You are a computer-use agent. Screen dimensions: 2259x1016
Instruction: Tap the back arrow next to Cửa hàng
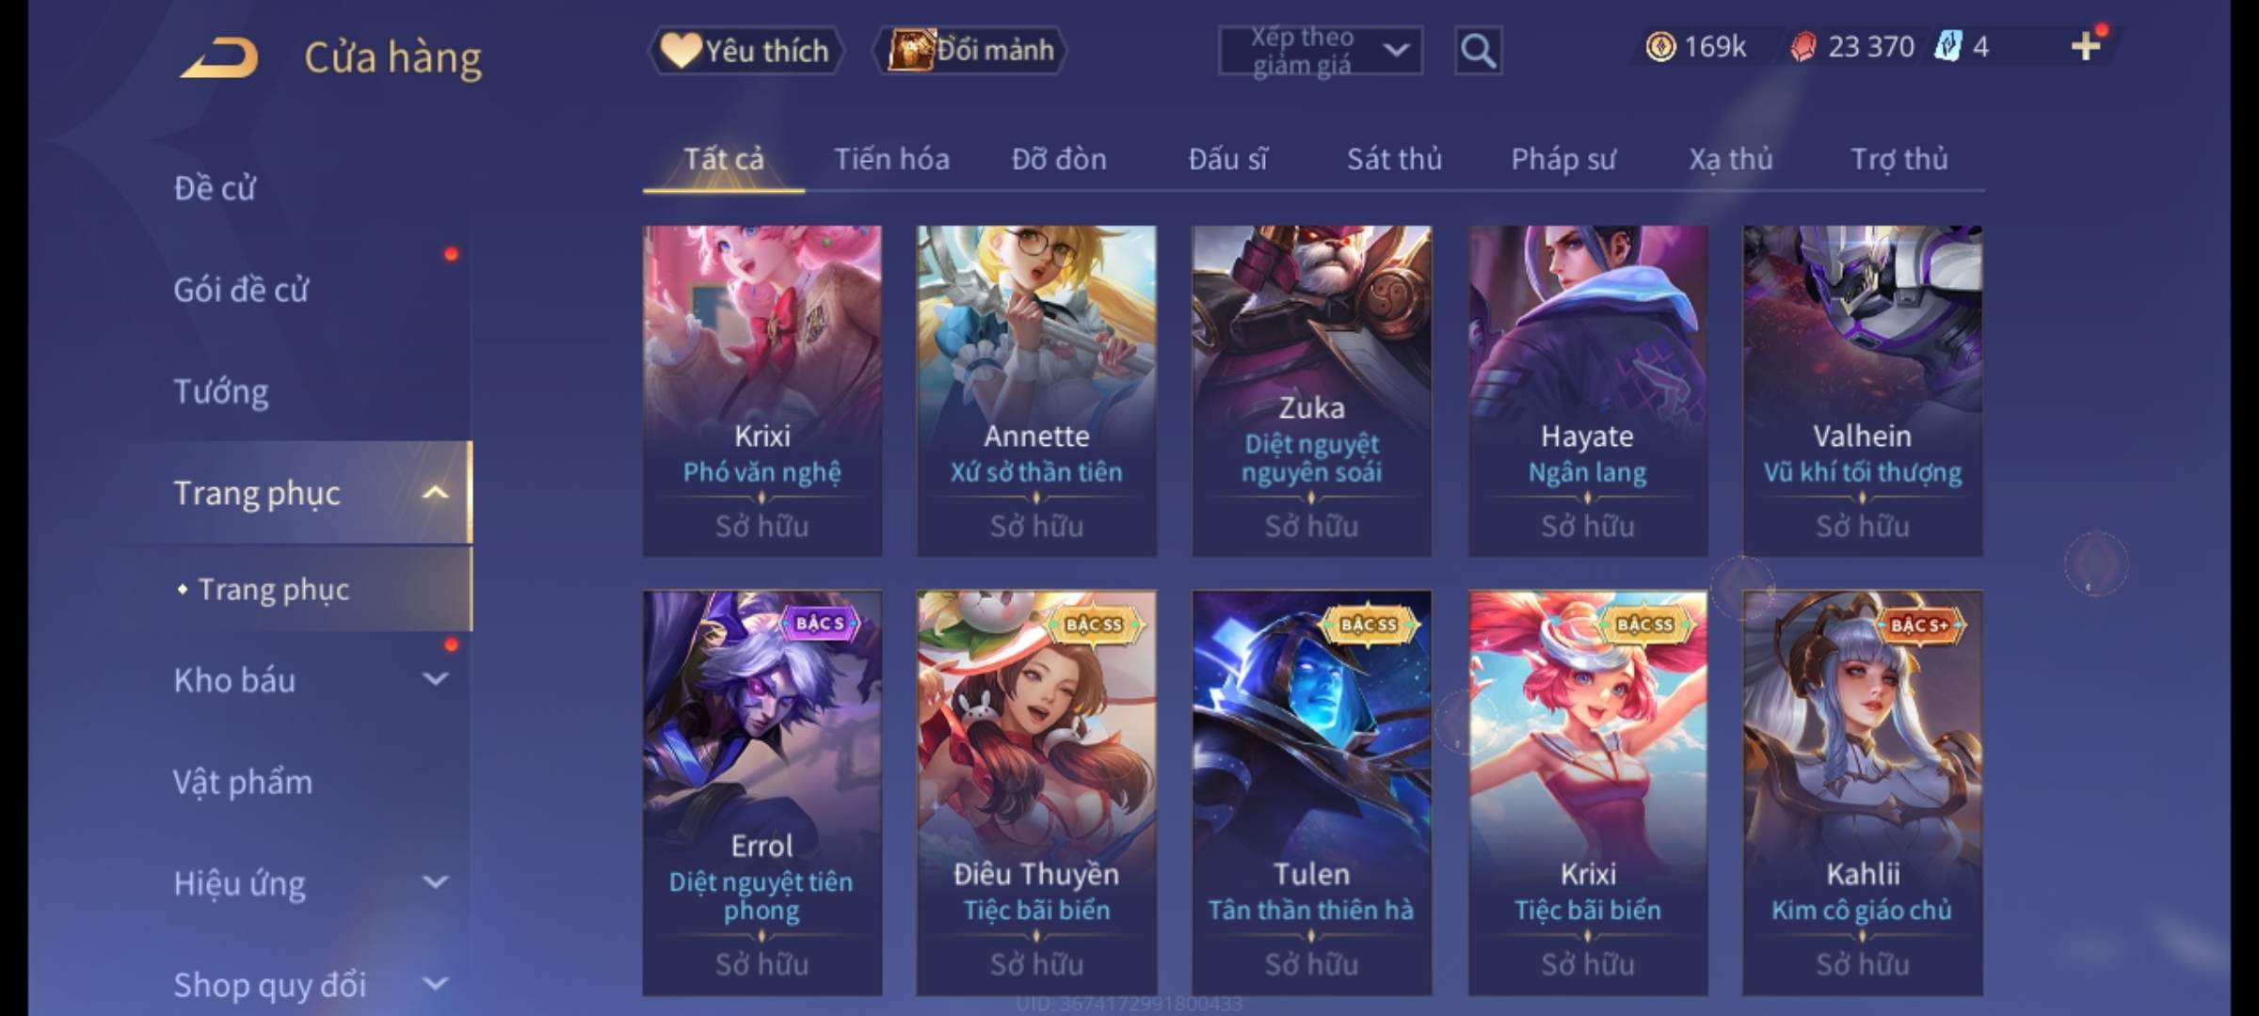tap(219, 57)
